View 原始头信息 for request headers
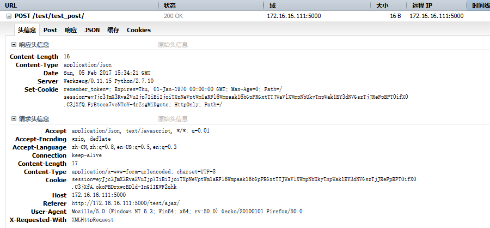This screenshot has height=228, width=490. pyautogui.click(x=173, y=119)
